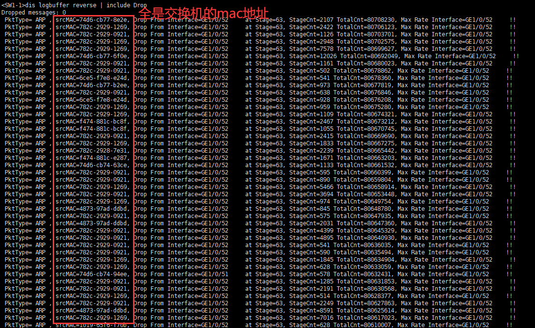535x328 pixels.
Task: Click the <SW1-1> prompt text
Action: 13,5
